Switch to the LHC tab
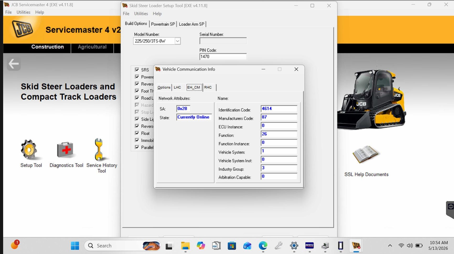The height and width of the screenshot is (254, 454). (x=177, y=87)
